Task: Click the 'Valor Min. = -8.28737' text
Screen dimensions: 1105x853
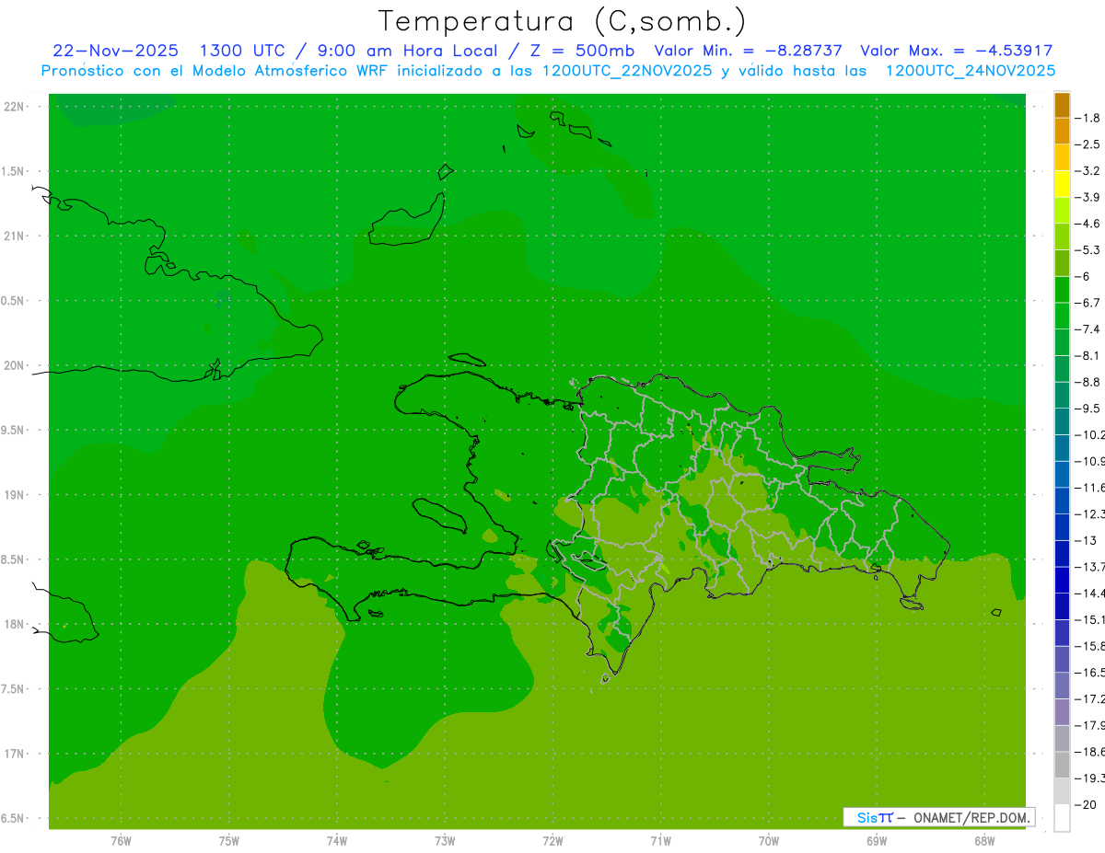Action: pos(748,51)
